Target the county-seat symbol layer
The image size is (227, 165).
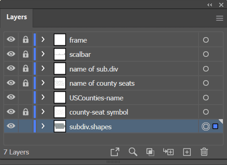(x=206, y=112)
